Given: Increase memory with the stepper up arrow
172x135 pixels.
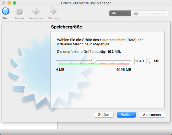Looking at the screenshot, I should point(149,60).
